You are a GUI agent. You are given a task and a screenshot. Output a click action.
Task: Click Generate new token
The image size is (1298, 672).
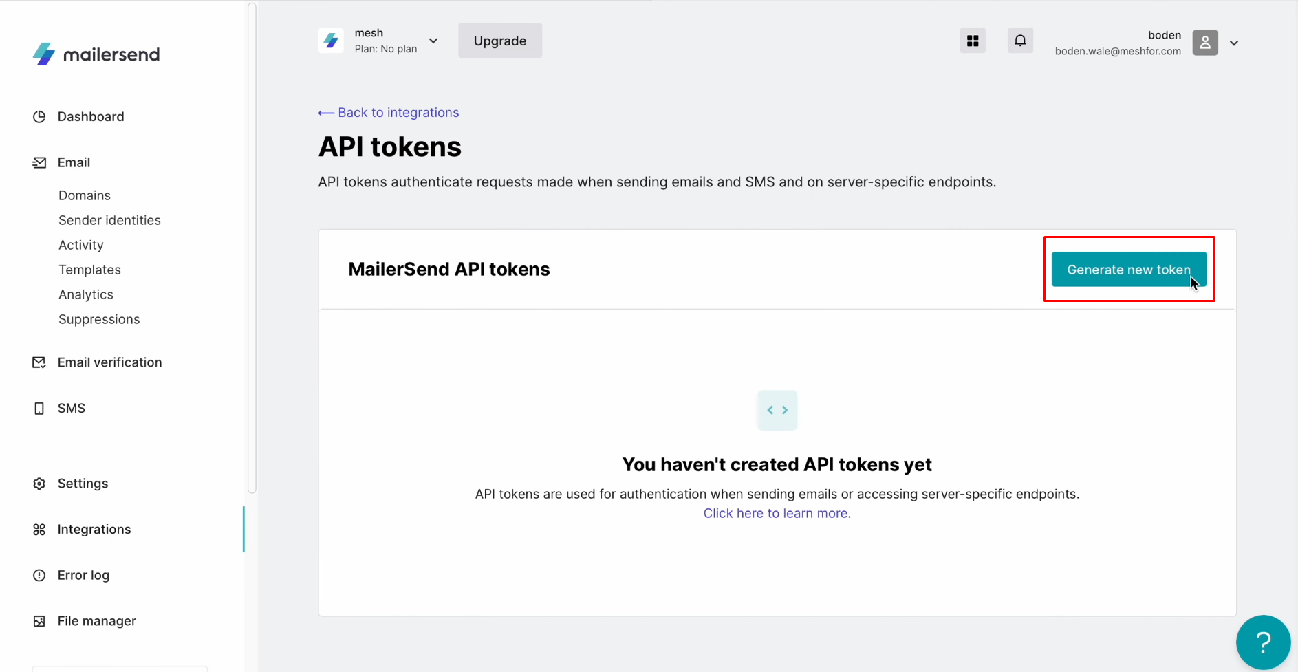pos(1129,270)
